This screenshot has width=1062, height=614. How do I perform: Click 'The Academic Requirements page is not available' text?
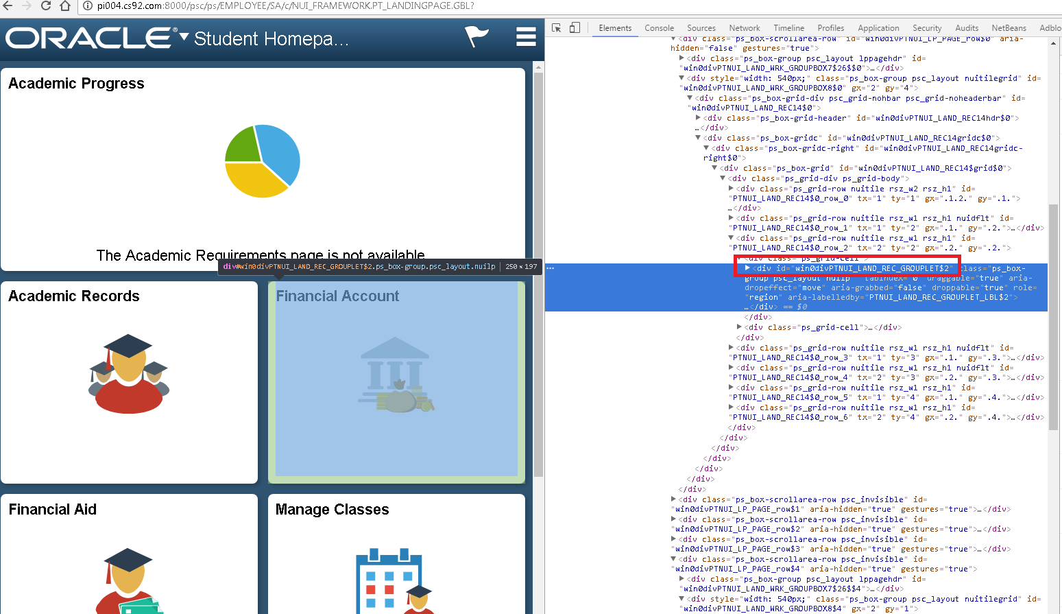click(261, 255)
